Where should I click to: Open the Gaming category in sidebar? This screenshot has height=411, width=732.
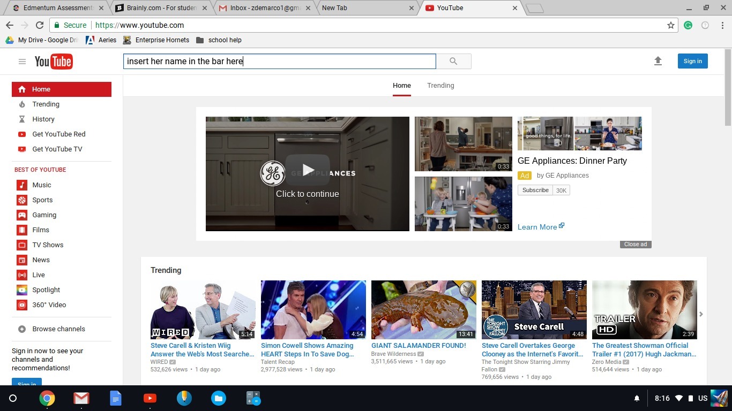[44, 215]
